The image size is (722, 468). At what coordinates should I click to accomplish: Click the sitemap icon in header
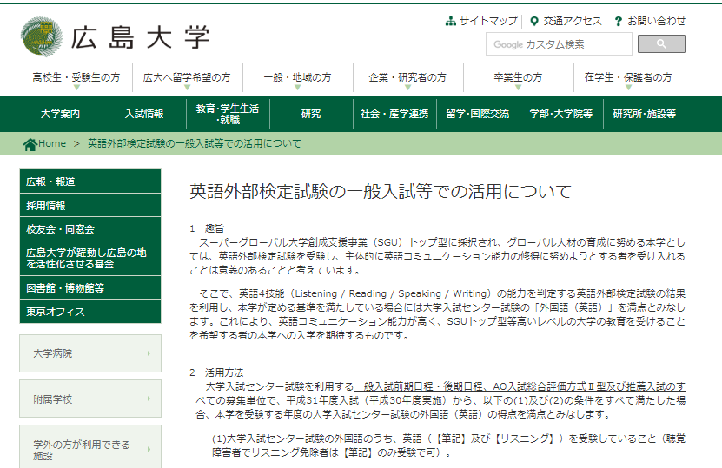(450, 21)
